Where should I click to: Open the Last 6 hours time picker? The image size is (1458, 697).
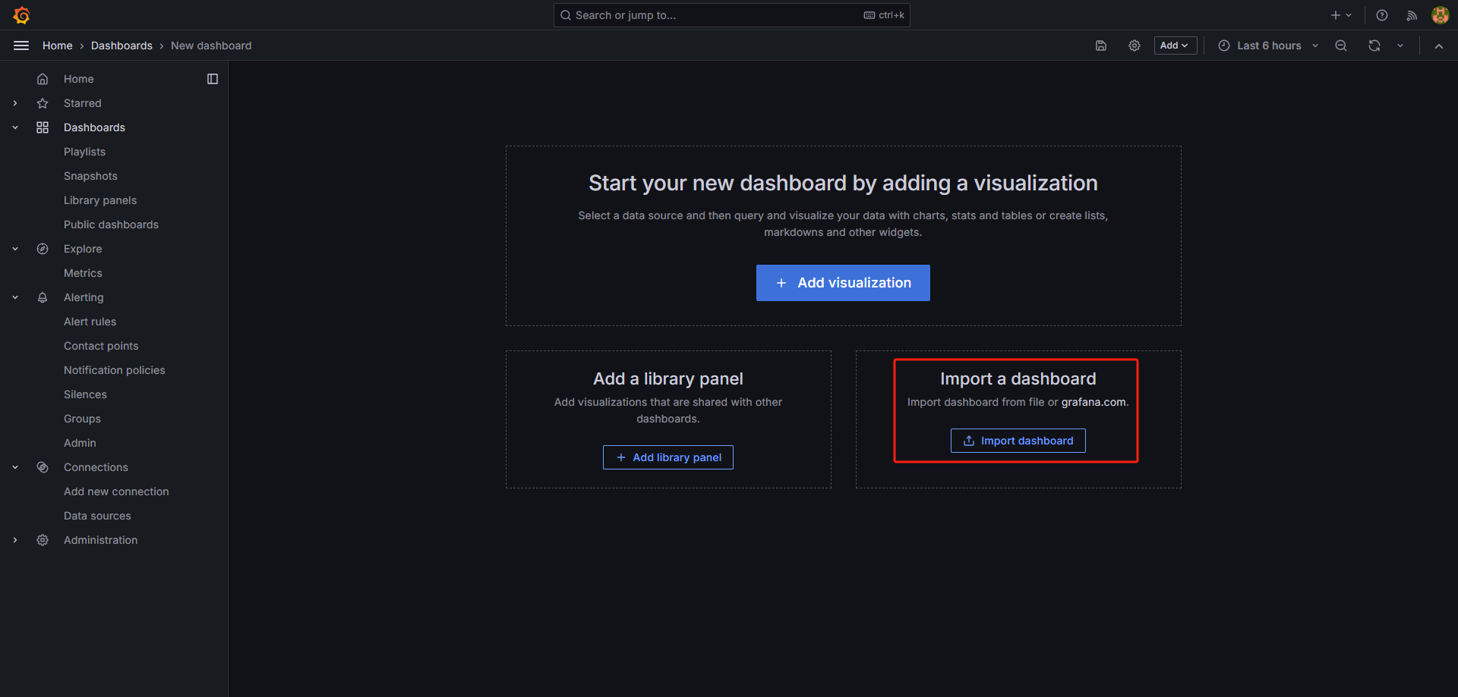click(1268, 46)
